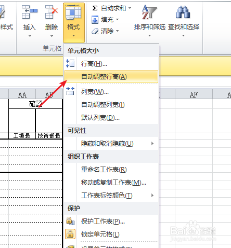The width and height of the screenshot is (231, 248).
Task: Click the Row Height icon in the menu
Action: point(70,63)
